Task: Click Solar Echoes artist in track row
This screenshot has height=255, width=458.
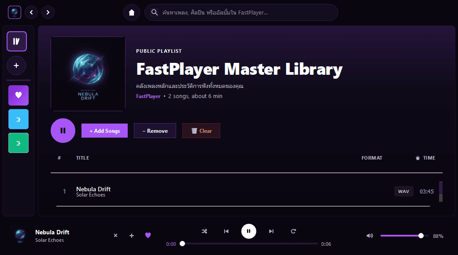Action: tap(91, 195)
